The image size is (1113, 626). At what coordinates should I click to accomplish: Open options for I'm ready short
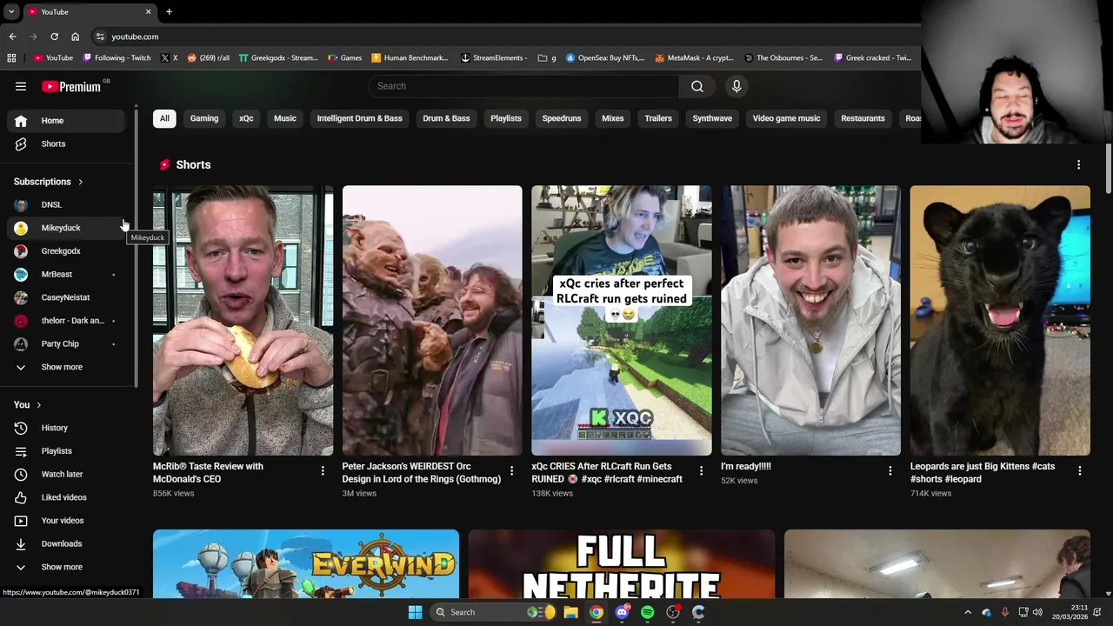pyautogui.click(x=890, y=470)
